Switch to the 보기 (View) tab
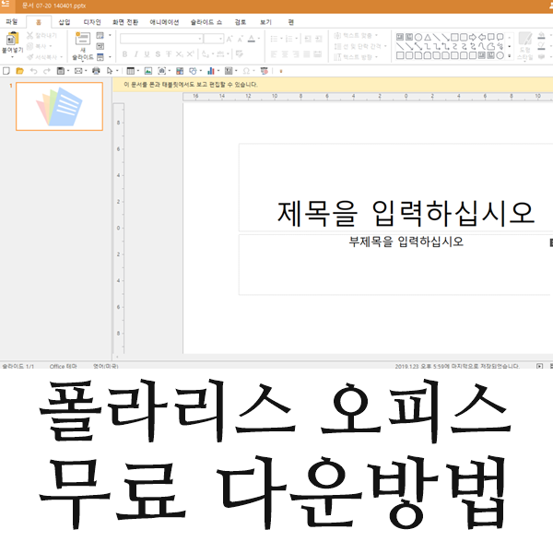This screenshot has width=553, height=553. pos(265,22)
